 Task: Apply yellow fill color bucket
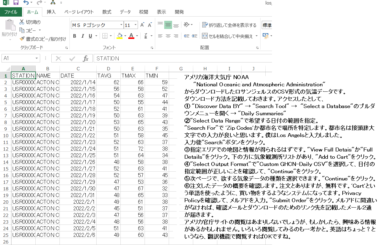[x=120, y=36]
